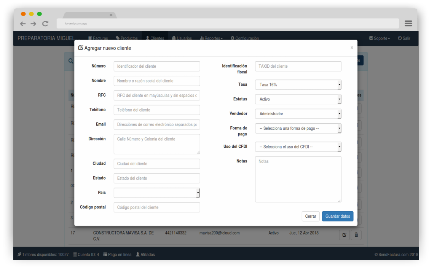Select a Forma de pago option
437x274 pixels.
pos(298,129)
